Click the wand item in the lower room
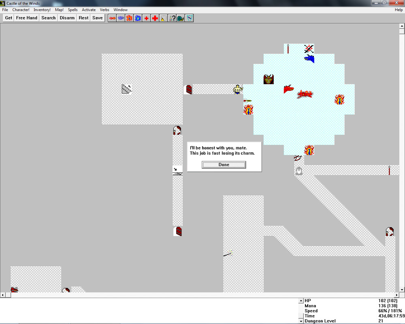The height and width of the screenshot is (324, 405). (228, 254)
